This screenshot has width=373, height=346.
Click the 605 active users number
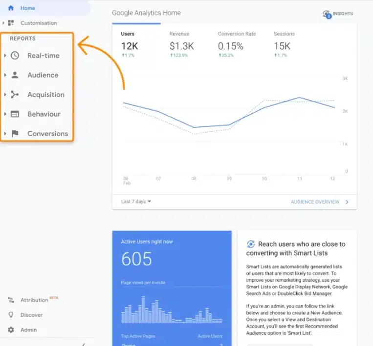pos(136,259)
